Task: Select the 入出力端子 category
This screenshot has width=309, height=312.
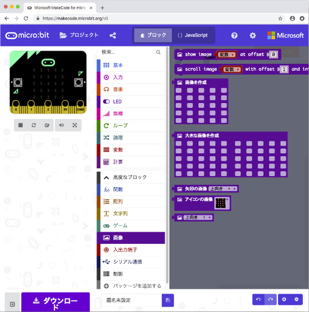Action: tap(131, 250)
